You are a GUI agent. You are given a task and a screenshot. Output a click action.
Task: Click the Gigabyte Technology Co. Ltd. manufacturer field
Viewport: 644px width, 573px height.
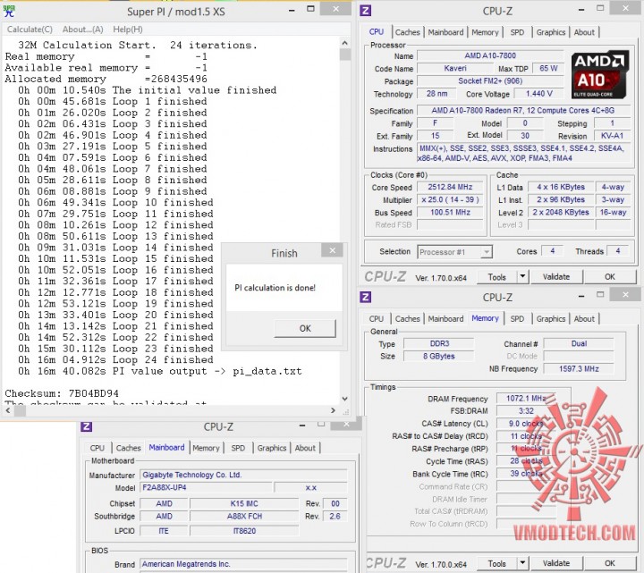tap(243, 475)
